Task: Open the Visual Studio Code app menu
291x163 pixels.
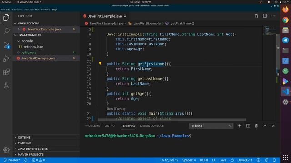Action: point(29,2)
